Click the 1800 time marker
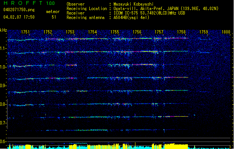 click(226, 32)
